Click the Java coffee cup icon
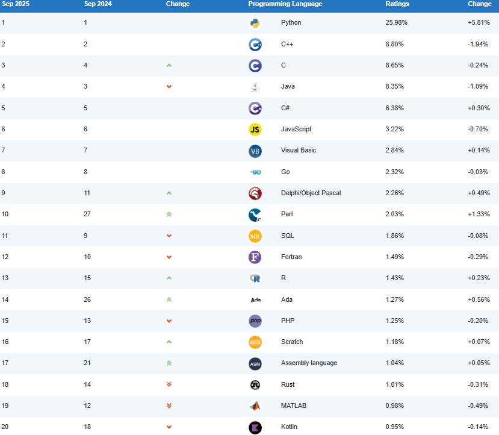The width and height of the screenshot is (499, 435). [255, 87]
